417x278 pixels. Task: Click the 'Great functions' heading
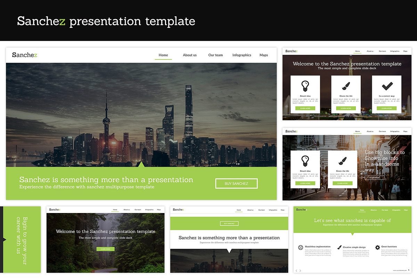[389, 247]
